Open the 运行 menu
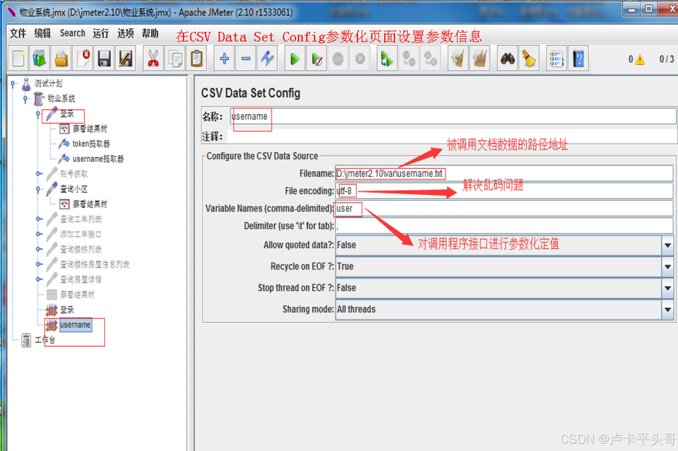 tap(101, 33)
